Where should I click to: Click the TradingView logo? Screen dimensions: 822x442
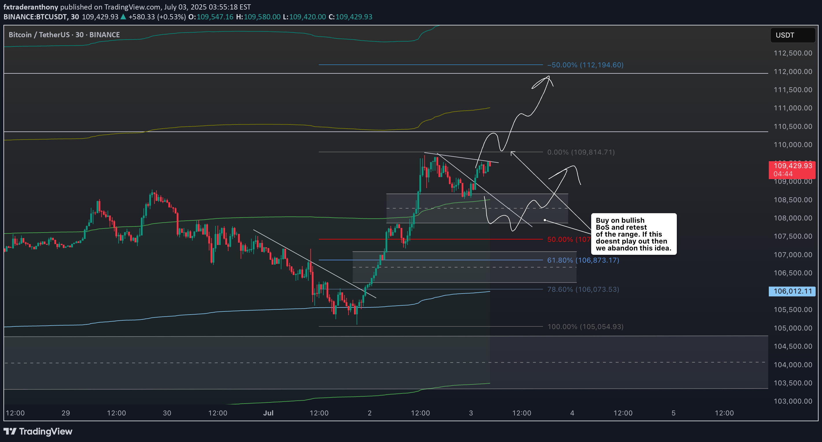38,432
